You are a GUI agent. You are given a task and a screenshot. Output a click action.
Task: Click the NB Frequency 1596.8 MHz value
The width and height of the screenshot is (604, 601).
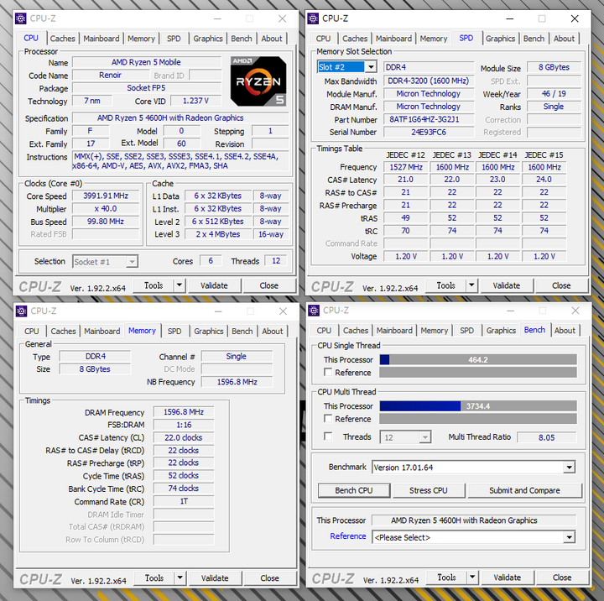click(237, 382)
